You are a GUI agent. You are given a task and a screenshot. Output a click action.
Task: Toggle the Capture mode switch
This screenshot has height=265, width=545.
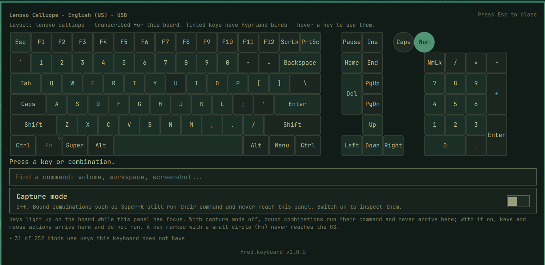[x=518, y=201]
